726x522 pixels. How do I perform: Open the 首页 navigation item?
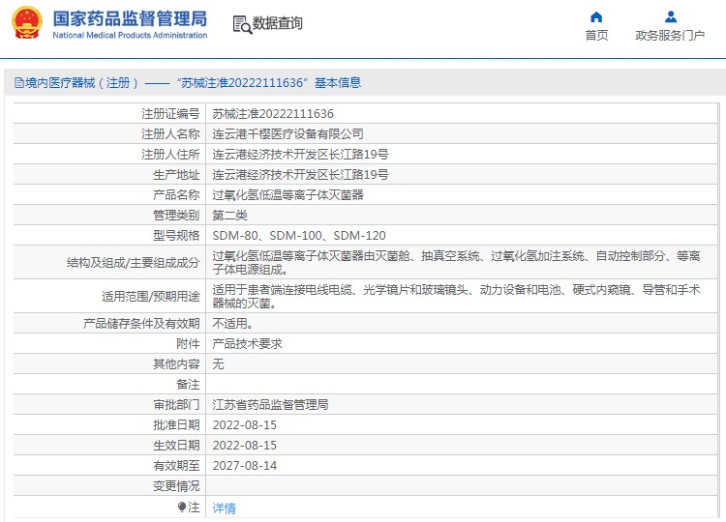596,36
